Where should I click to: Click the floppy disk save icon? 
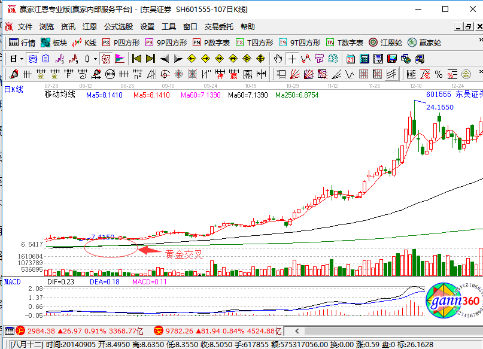click(392, 59)
